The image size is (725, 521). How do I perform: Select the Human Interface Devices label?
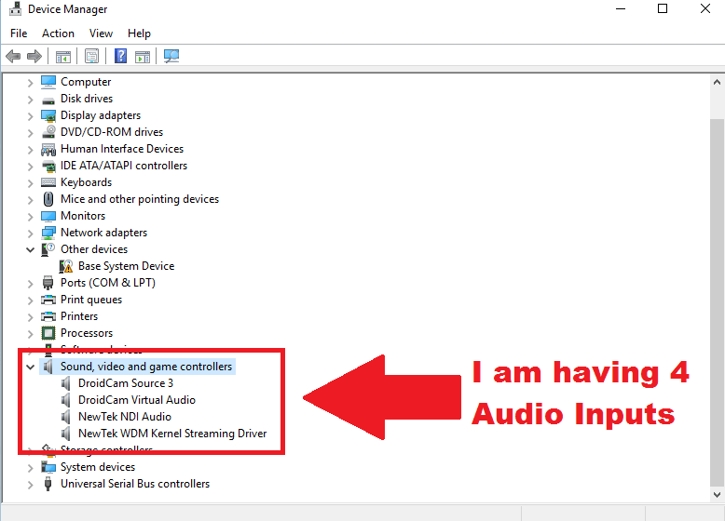pyautogui.click(x=122, y=149)
